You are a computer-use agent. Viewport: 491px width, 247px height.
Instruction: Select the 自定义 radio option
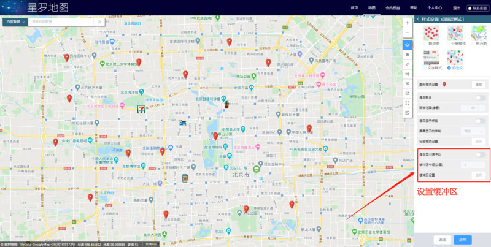click(449, 68)
